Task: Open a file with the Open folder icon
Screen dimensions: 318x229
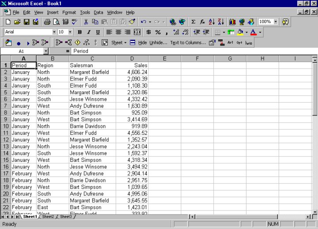Action: pyautogui.click(x=17, y=22)
